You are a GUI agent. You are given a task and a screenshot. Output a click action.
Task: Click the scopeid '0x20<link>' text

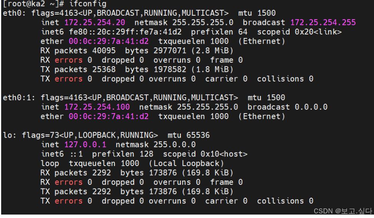point(318,32)
